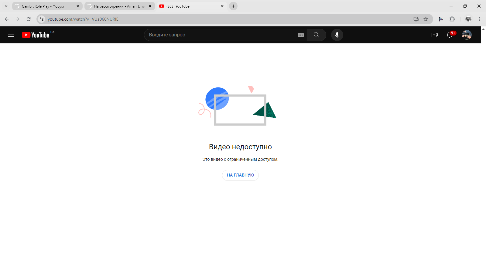This screenshot has height=256, width=486.
Task: Expand the tab search dropdown arrow
Action: [x=6, y=6]
